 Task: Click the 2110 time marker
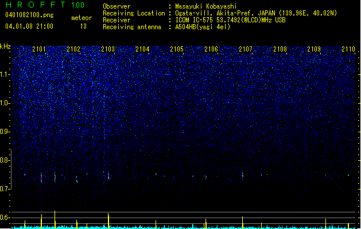coord(348,49)
